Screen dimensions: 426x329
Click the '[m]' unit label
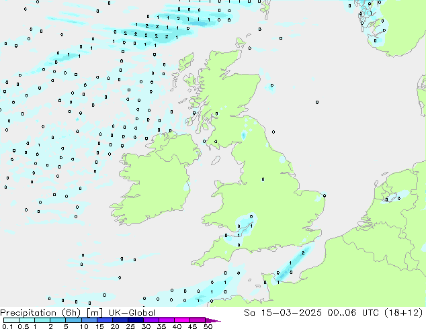coord(94,313)
